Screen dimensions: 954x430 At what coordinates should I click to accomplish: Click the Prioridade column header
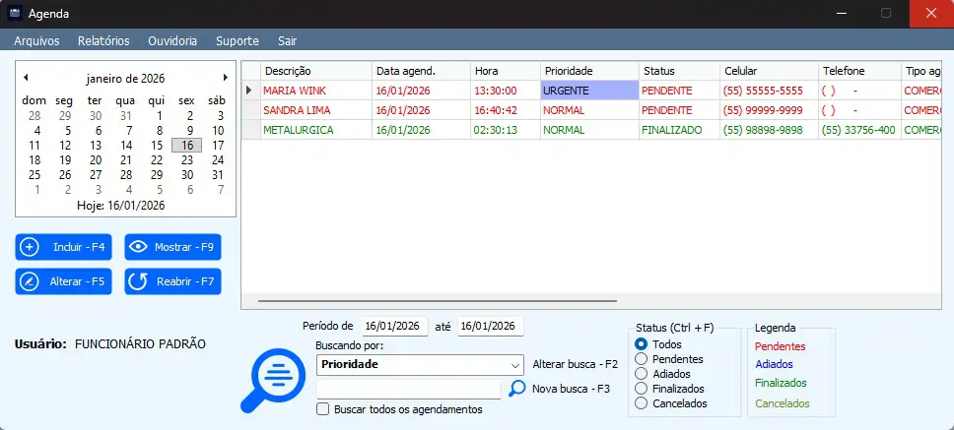(587, 71)
